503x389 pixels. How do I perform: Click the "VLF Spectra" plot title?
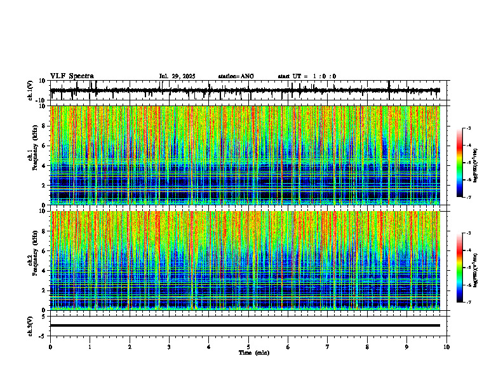(x=72, y=76)
